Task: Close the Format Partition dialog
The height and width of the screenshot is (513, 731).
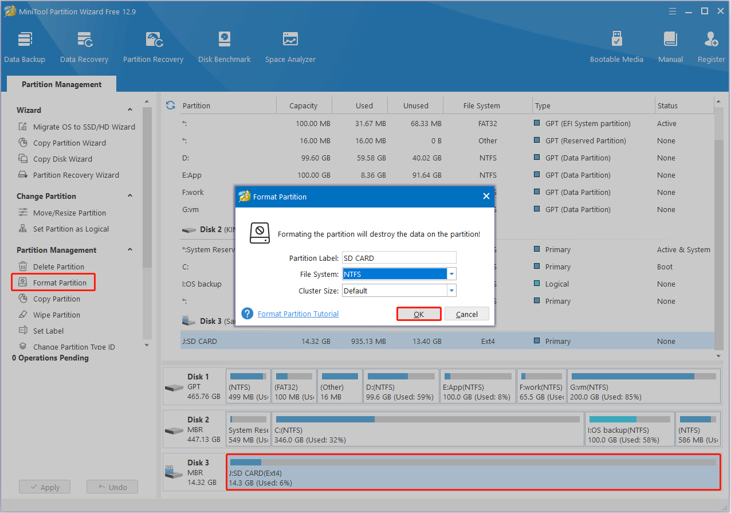Action: pyautogui.click(x=486, y=196)
